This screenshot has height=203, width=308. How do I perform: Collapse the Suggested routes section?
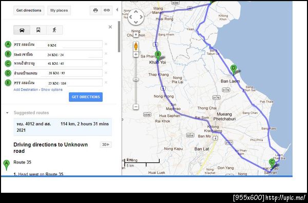coord(7,113)
